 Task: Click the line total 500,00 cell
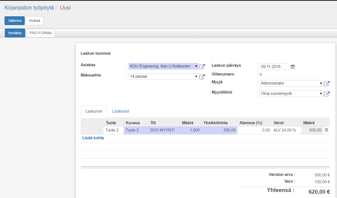pyautogui.click(x=312, y=130)
